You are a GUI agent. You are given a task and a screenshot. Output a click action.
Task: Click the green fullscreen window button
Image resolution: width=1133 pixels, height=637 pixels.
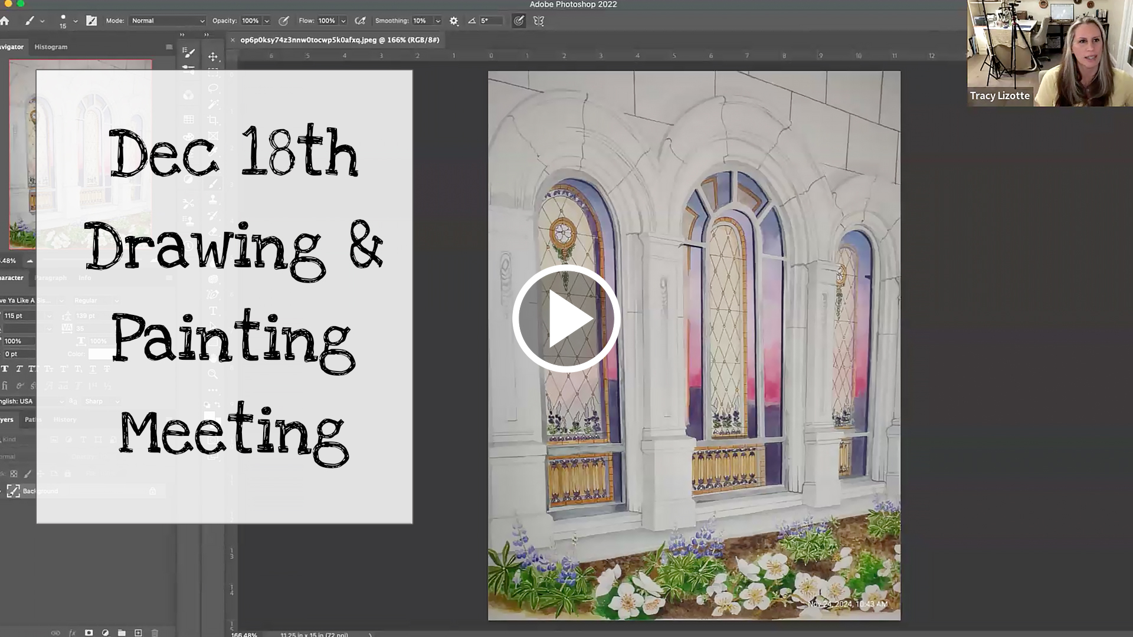coord(21,4)
